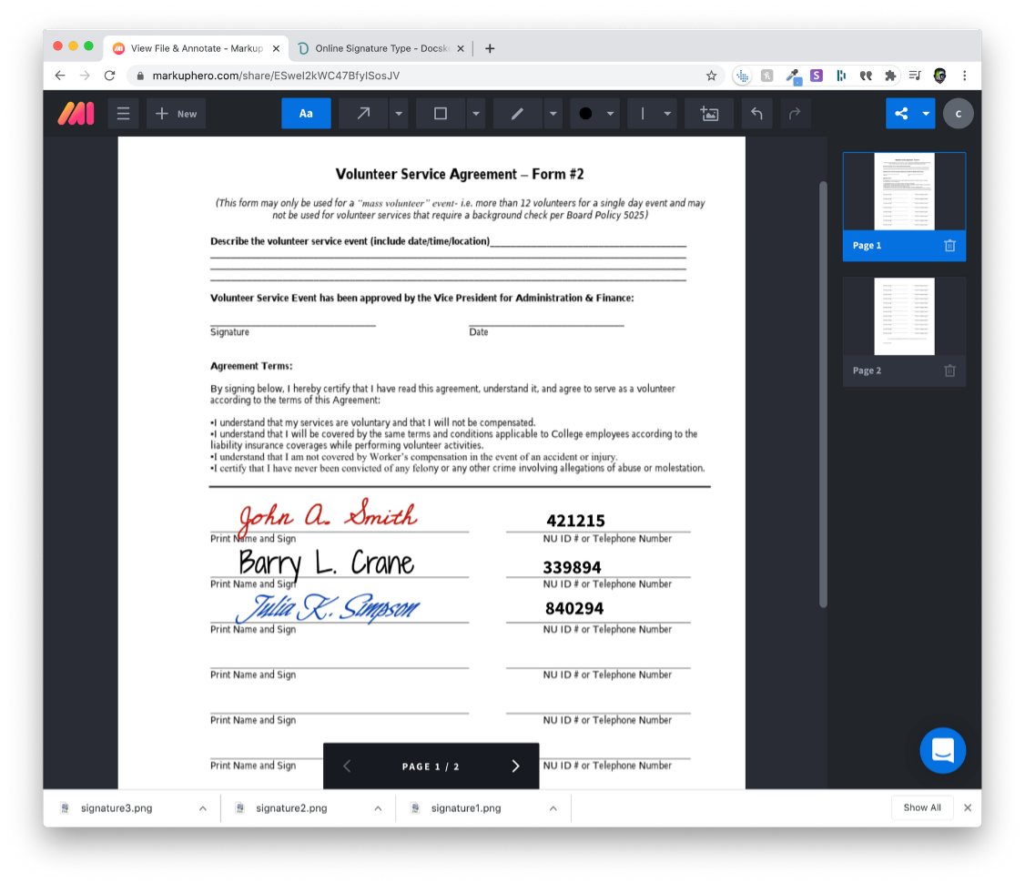1025x883 pixels.
Task: Redo the annotation
Action: [x=795, y=114]
